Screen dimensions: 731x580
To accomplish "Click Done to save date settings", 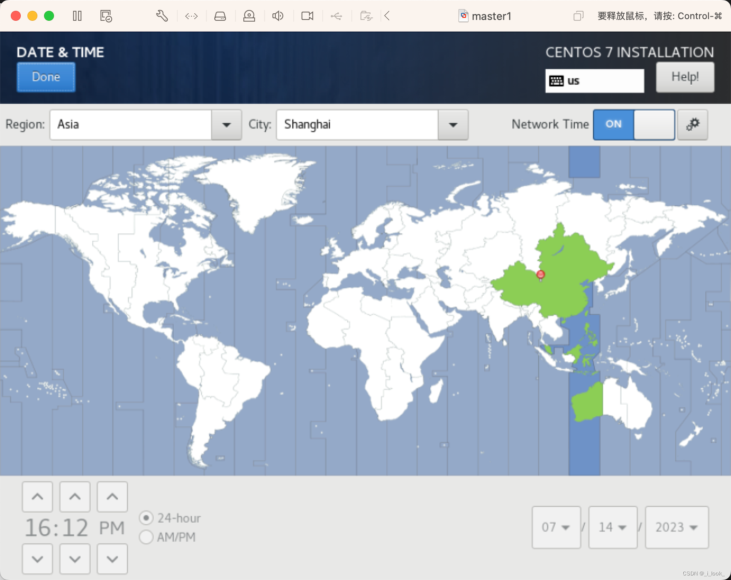I will pos(46,77).
